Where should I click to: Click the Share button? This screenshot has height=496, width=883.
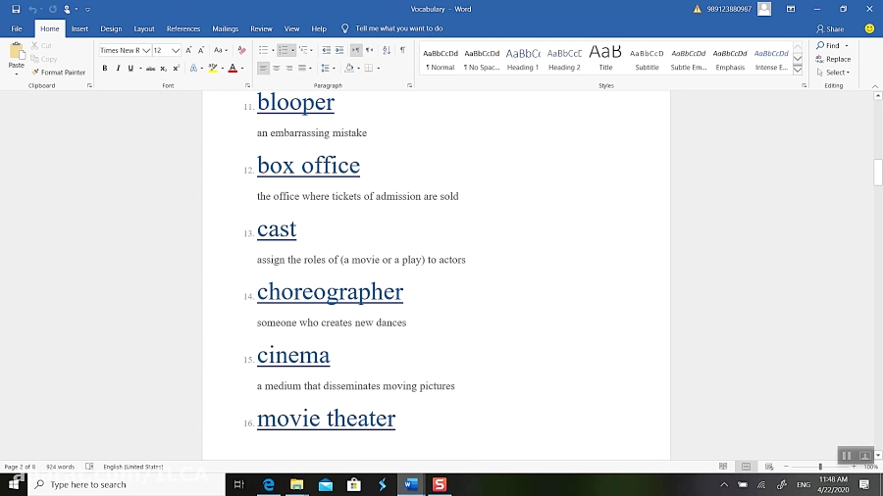coord(830,28)
